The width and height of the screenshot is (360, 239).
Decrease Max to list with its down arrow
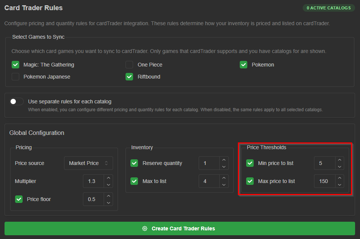(x=224, y=185)
